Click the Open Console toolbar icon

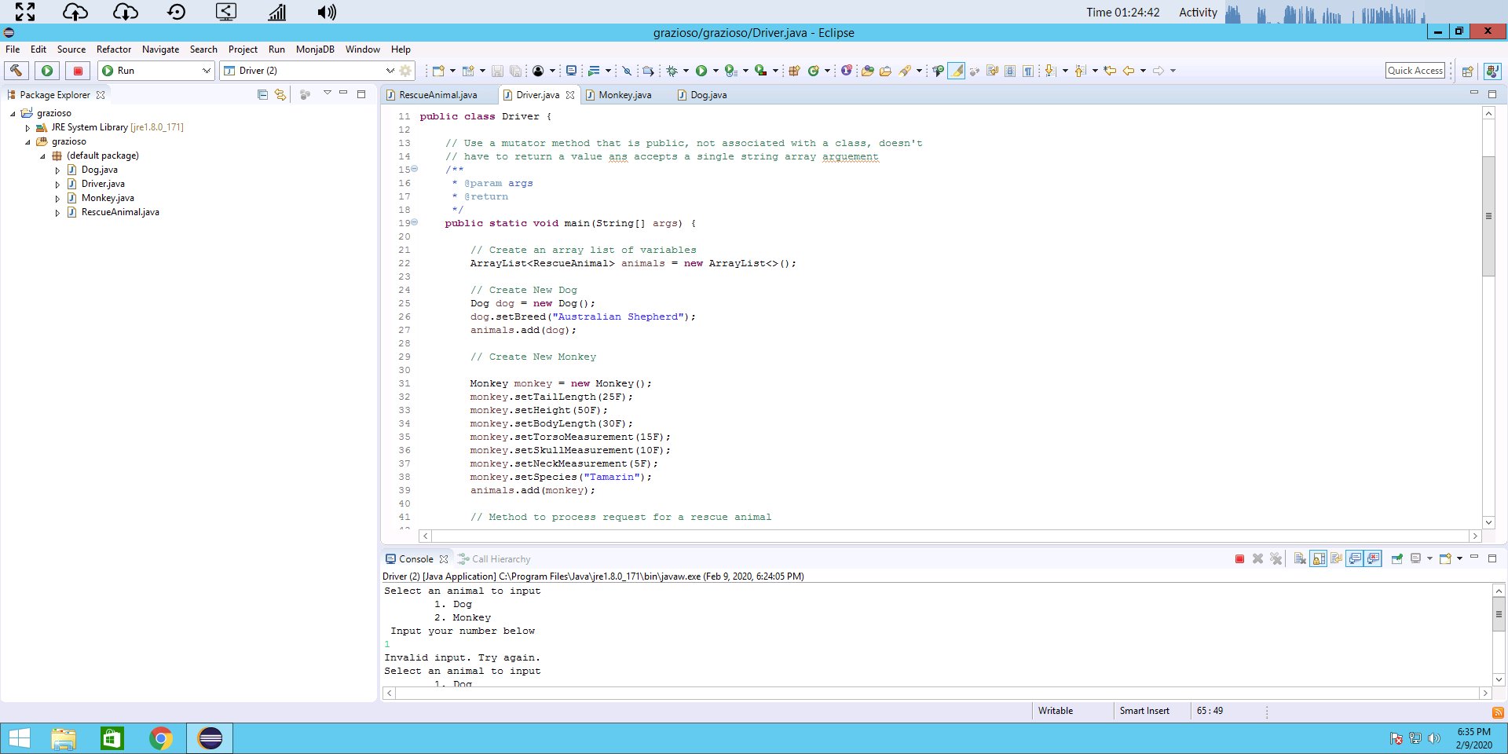1444,559
